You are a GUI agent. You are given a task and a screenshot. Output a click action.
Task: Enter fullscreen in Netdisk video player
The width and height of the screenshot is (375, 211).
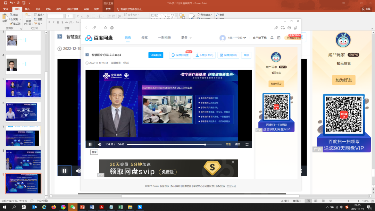[x=247, y=144]
